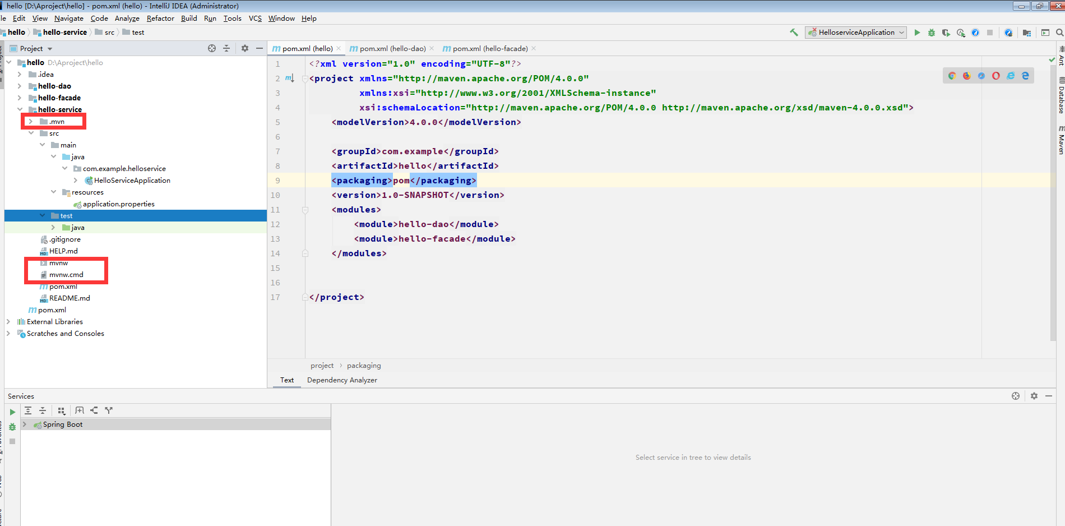This screenshot has height=526, width=1065.
Task: Expand the Spring Boot services node
Action: (x=25, y=425)
